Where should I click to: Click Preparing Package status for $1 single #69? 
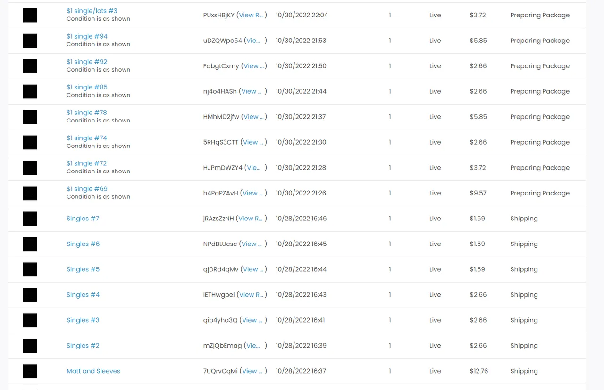coord(540,193)
